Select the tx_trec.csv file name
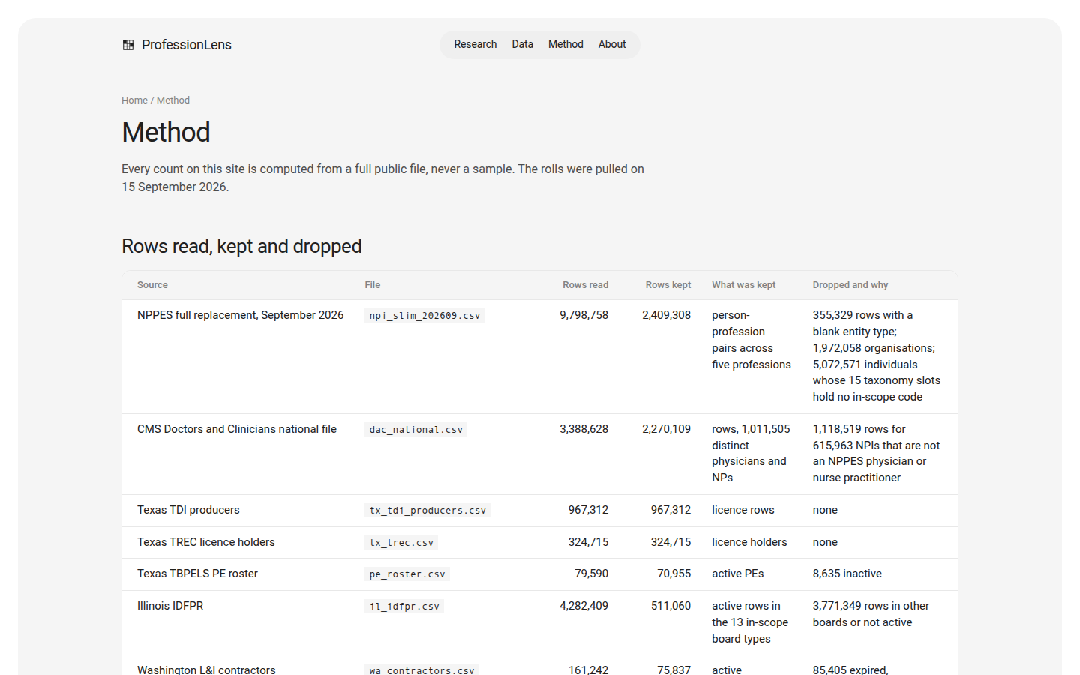Screen dimensions: 1080x675 click(402, 543)
